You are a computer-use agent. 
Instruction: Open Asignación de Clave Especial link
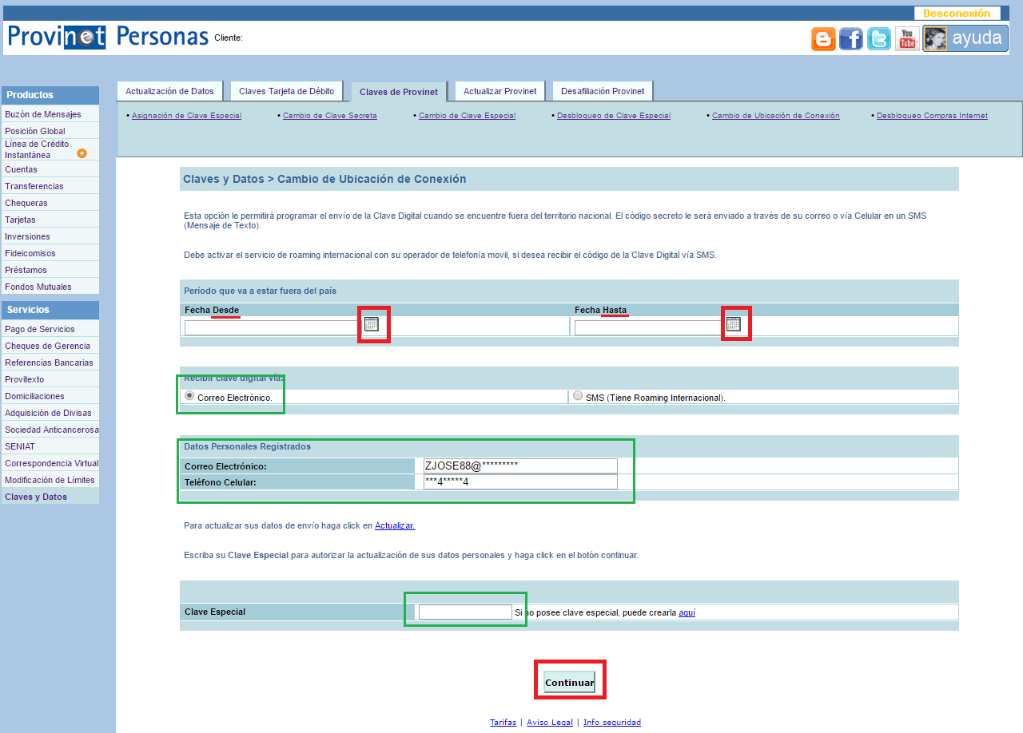(x=186, y=116)
